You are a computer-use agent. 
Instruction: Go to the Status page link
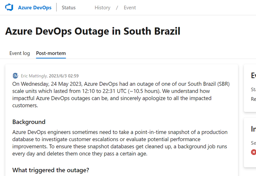[69, 7]
